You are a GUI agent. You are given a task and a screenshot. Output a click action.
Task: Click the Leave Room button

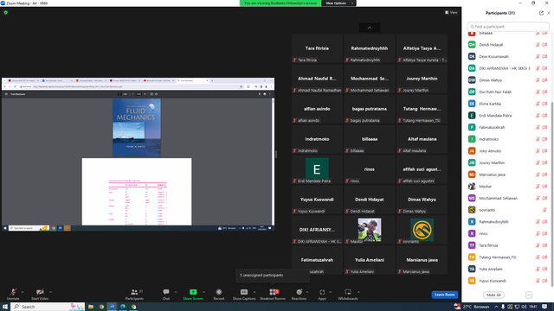[444, 295]
